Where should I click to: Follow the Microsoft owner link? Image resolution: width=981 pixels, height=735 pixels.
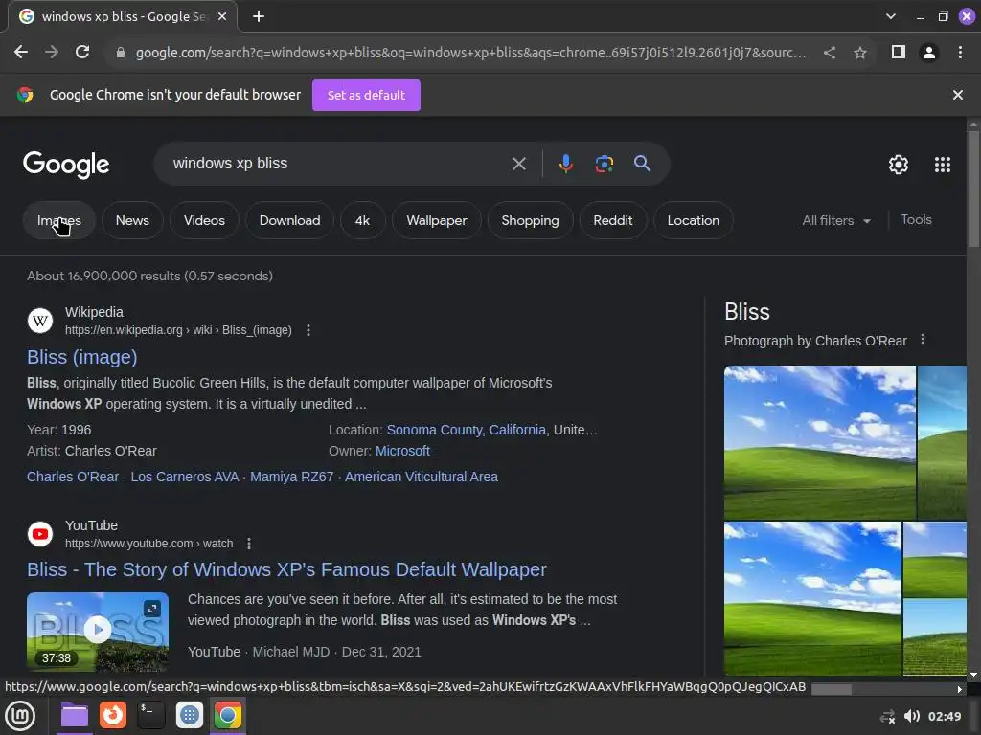click(403, 452)
